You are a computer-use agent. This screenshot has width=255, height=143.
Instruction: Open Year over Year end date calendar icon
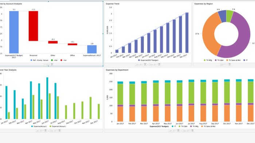[x=59, y=131]
